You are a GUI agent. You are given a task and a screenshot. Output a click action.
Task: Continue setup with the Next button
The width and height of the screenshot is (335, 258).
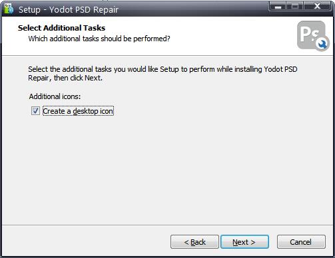244,242
